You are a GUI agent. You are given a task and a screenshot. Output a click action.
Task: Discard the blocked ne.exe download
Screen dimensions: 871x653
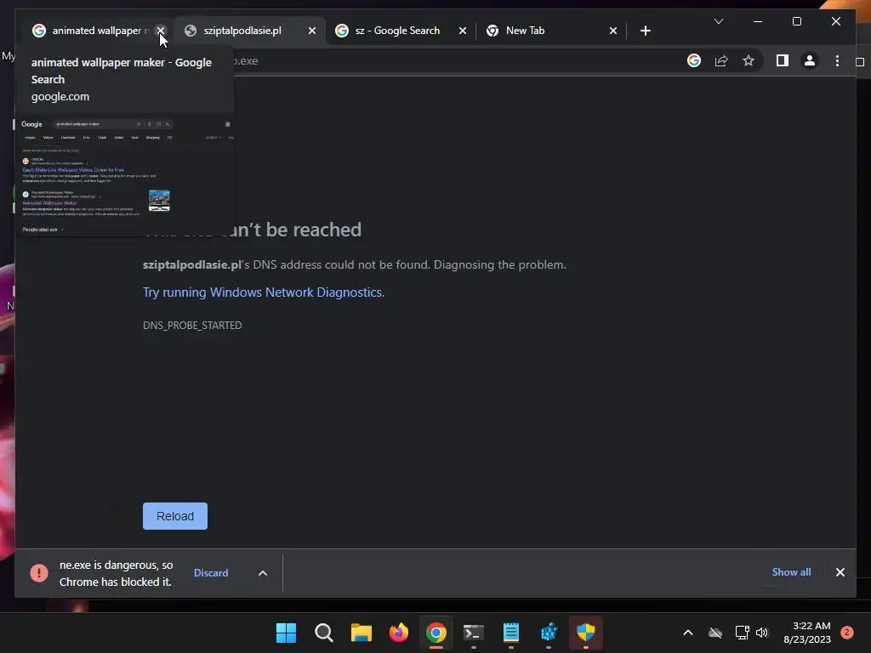(x=211, y=572)
